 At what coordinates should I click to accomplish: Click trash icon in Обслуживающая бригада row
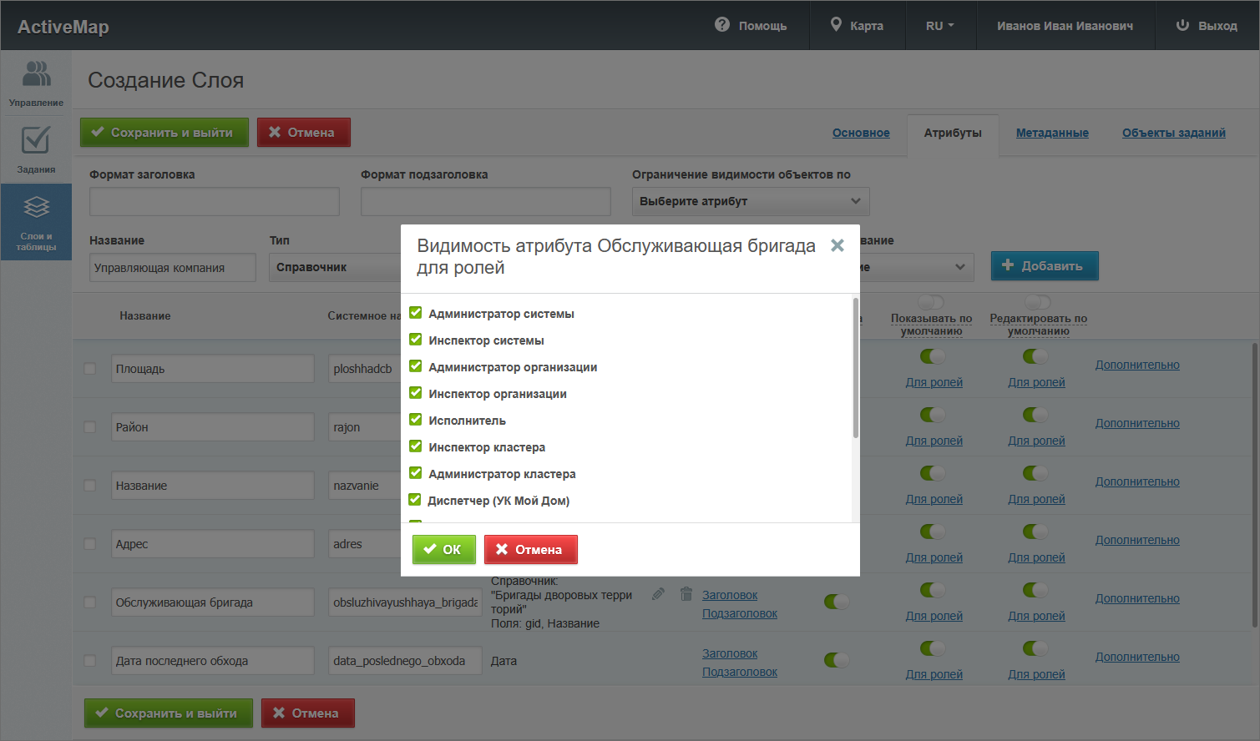pos(686,594)
